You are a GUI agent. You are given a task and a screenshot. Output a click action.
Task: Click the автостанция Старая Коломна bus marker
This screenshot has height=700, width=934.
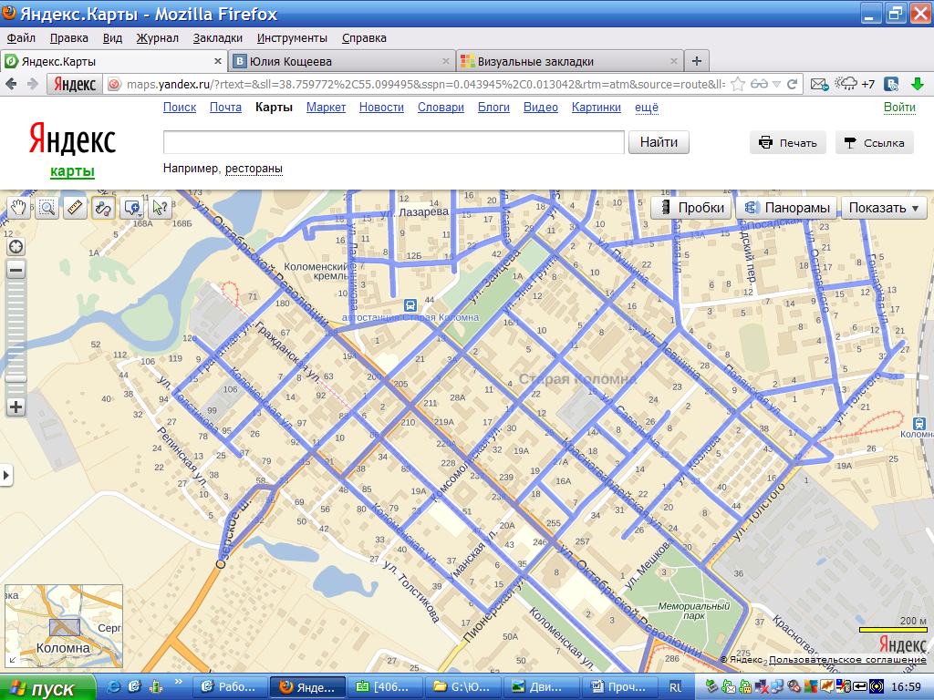click(410, 305)
